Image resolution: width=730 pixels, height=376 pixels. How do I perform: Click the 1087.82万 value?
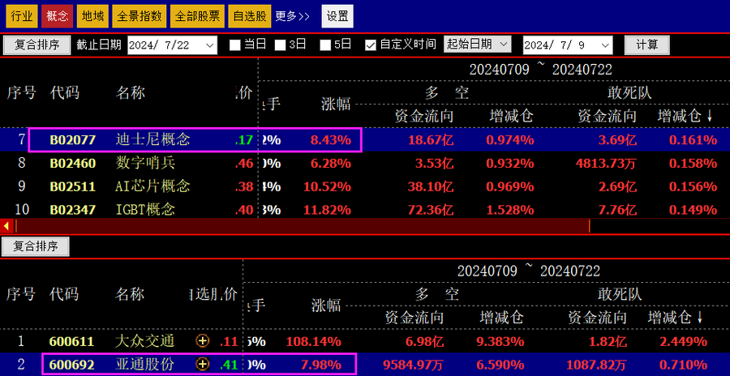point(596,365)
